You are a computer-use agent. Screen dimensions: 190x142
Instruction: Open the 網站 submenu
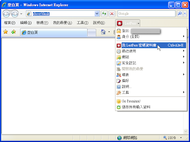point(151,57)
